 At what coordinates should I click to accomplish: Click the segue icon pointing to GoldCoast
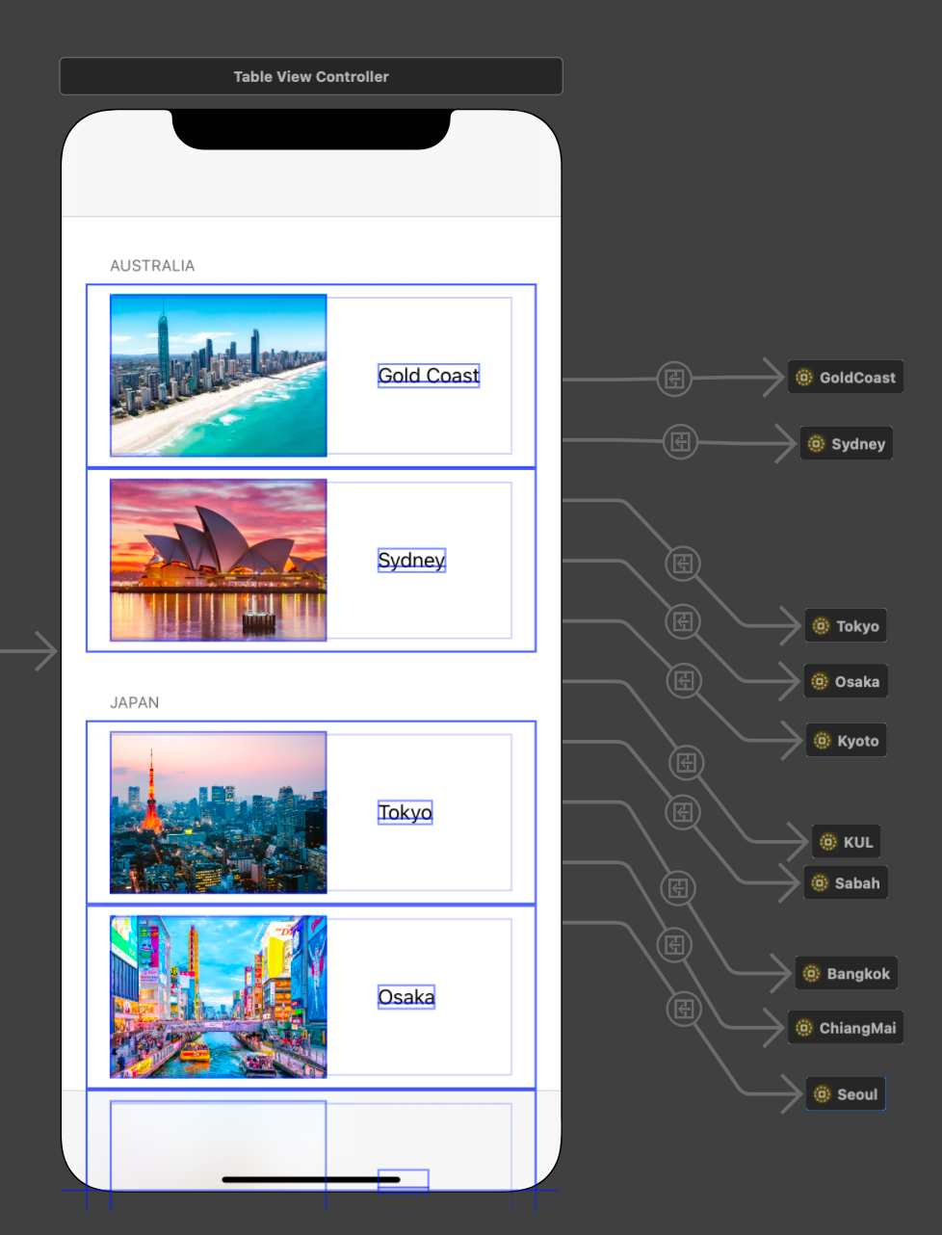click(x=675, y=379)
